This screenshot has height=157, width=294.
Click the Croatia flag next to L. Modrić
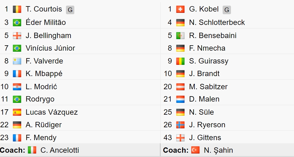point(17,87)
